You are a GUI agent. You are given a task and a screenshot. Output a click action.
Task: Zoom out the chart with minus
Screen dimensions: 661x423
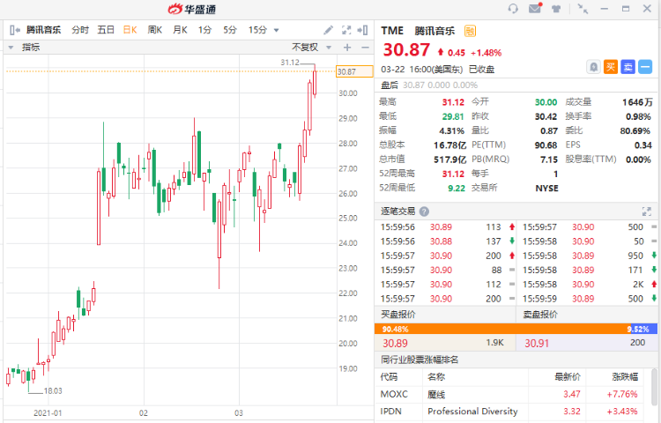coord(365,48)
